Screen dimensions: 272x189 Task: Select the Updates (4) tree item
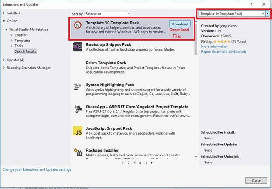point(15,60)
